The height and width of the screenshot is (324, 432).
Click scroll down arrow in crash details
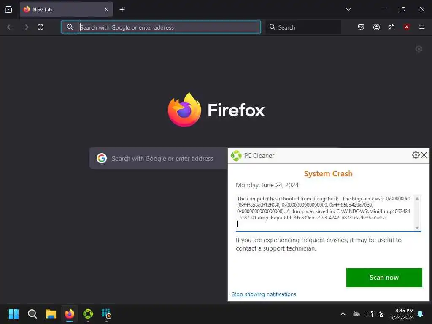tap(417, 227)
